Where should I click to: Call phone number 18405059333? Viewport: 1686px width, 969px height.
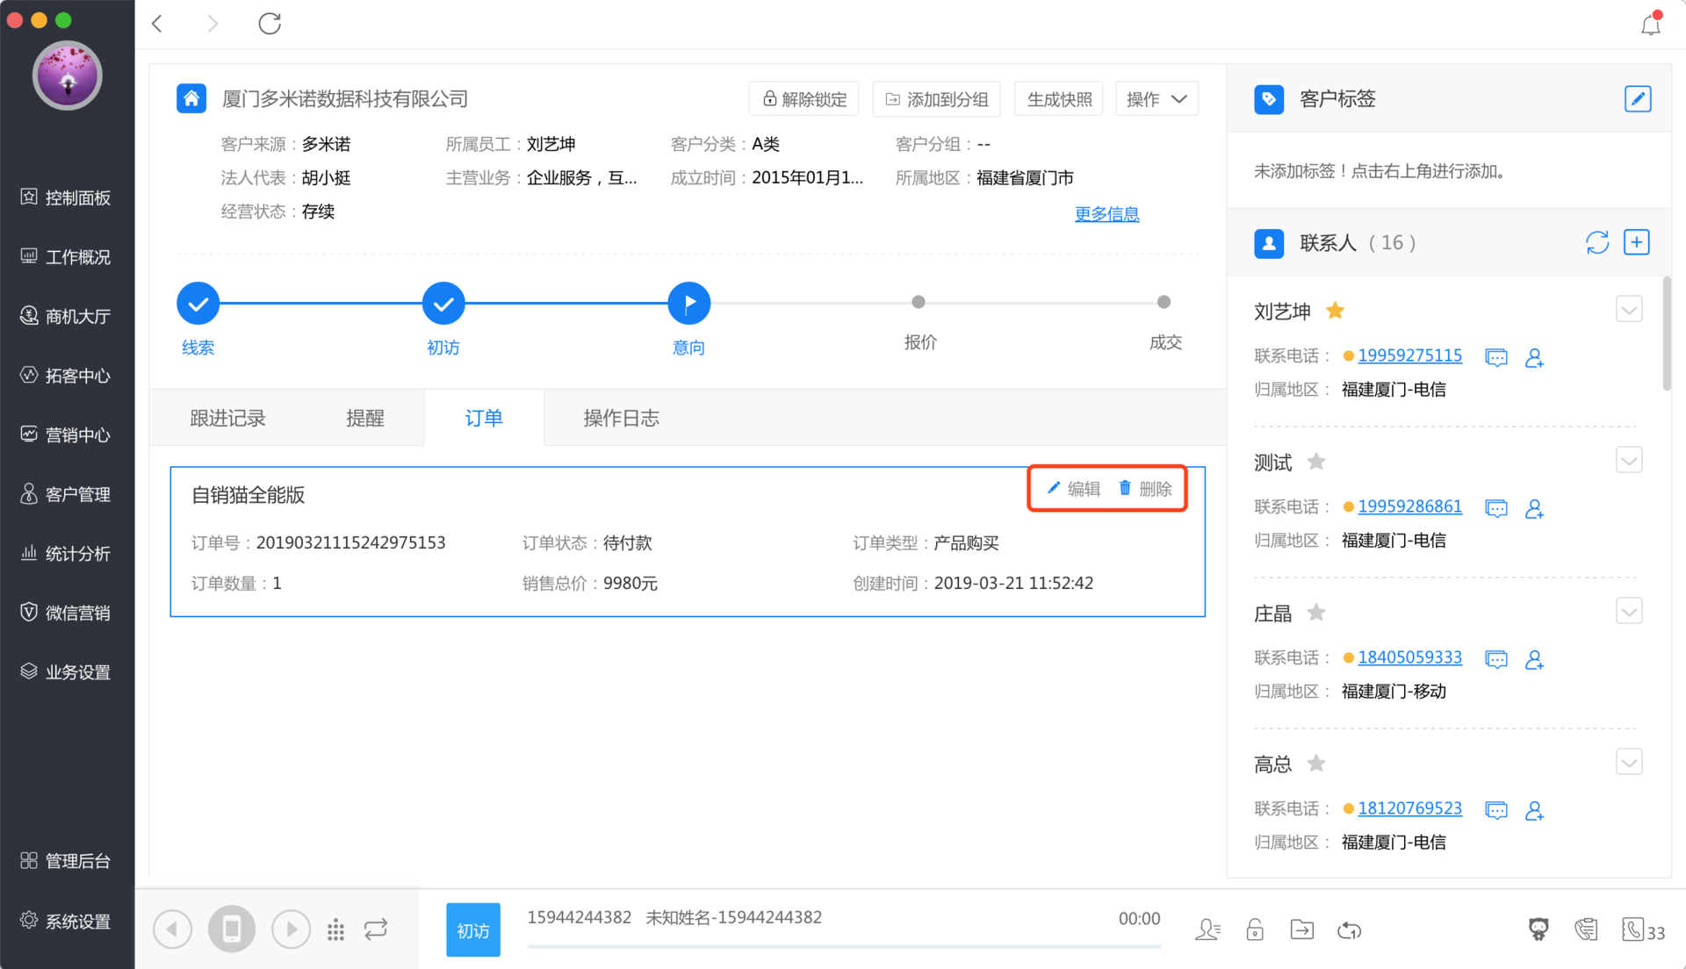point(1409,657)
